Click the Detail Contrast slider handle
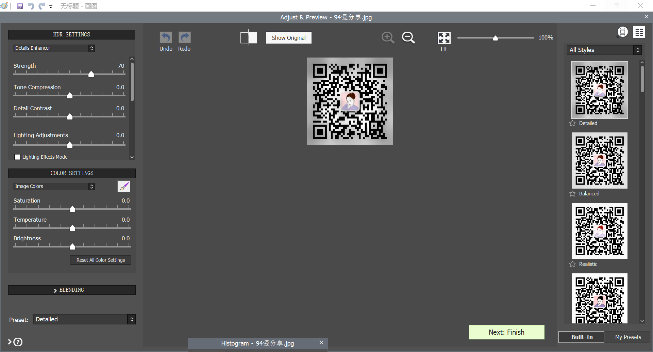 click(70, 116)
